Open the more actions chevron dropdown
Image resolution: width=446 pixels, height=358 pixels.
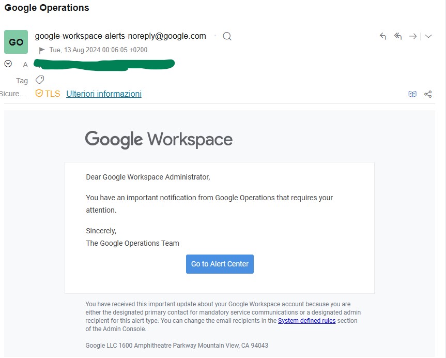(x=428, y=36)
